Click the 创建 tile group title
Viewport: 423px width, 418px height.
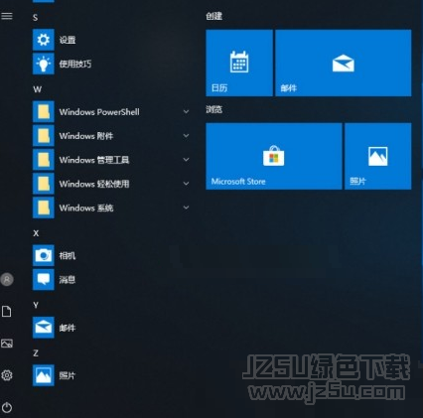(x=213, y=16)
